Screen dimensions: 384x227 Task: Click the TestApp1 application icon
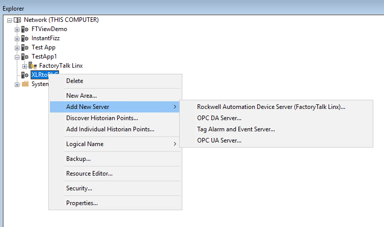25,57
